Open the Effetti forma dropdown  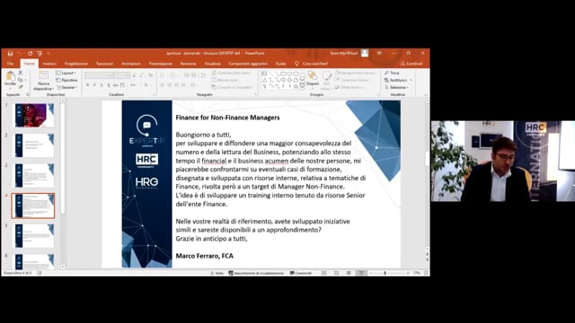(x=349, y=87)
